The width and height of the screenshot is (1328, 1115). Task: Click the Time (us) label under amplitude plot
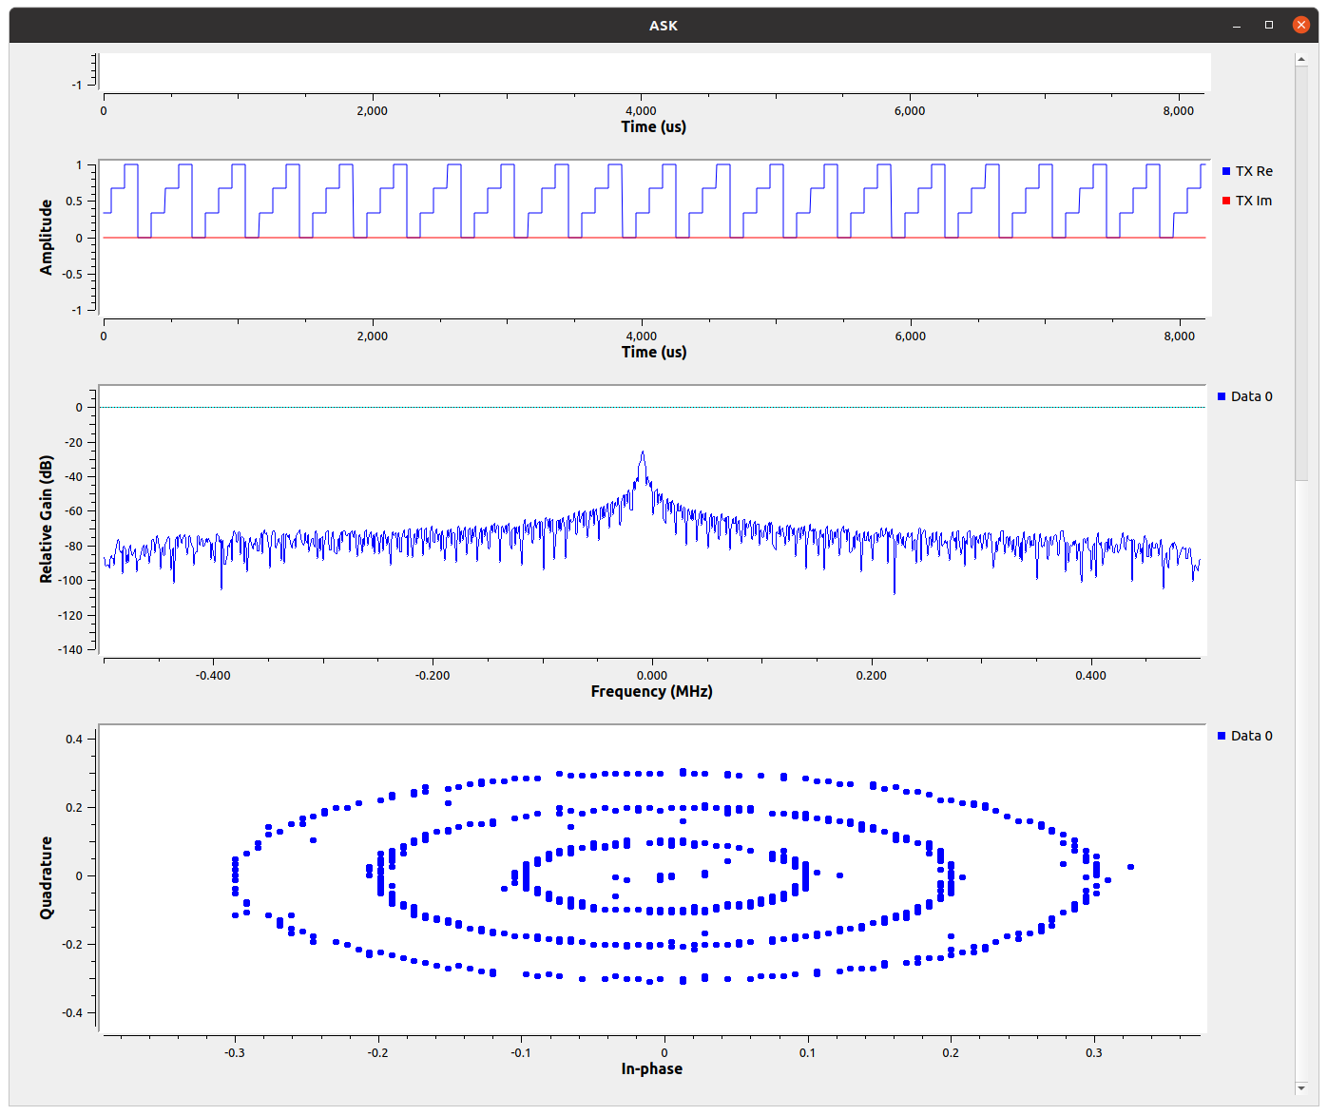point(654,352)
